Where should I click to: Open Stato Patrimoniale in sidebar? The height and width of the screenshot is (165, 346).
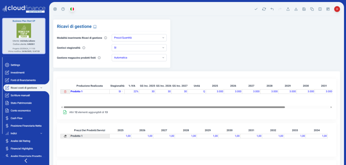tap(21, 103)
